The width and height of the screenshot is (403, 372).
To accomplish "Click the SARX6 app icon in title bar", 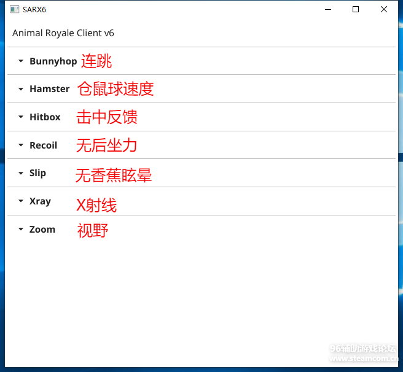I will [14, 9].
